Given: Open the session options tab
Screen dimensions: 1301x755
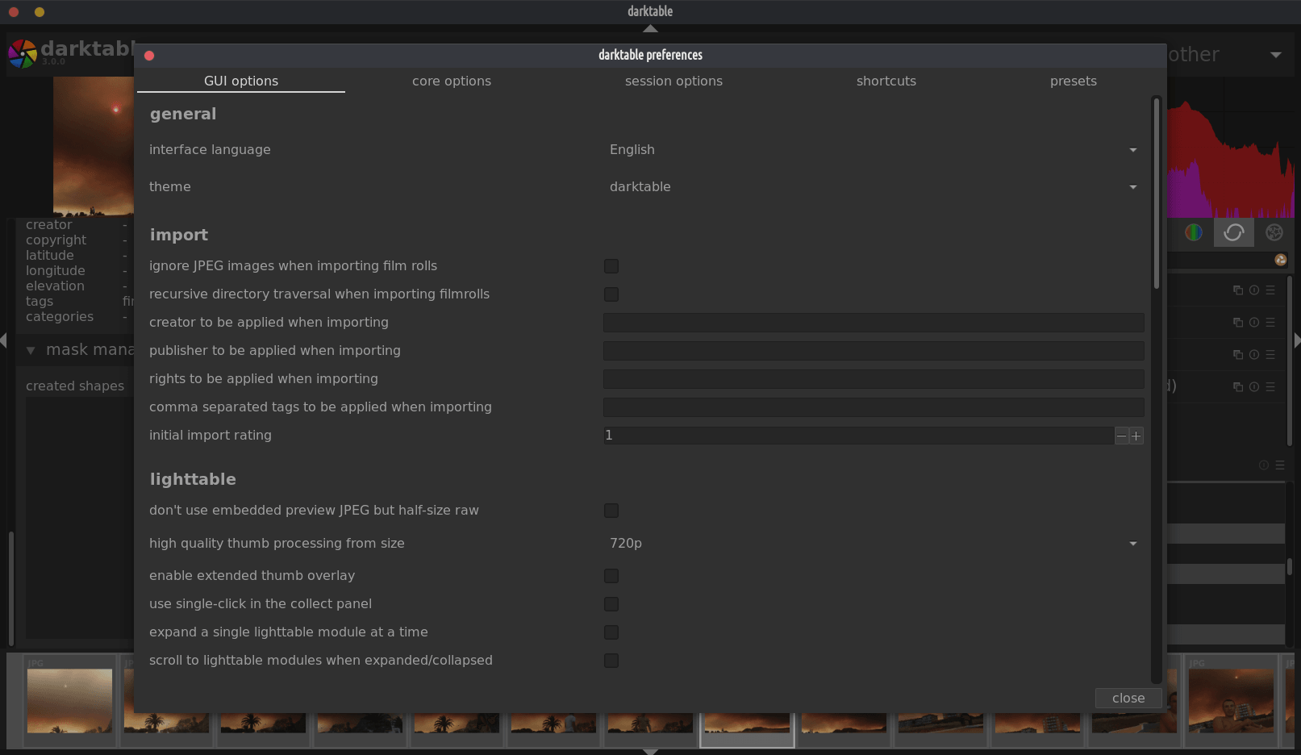Looking at the screenshot, I should point(673,81).
